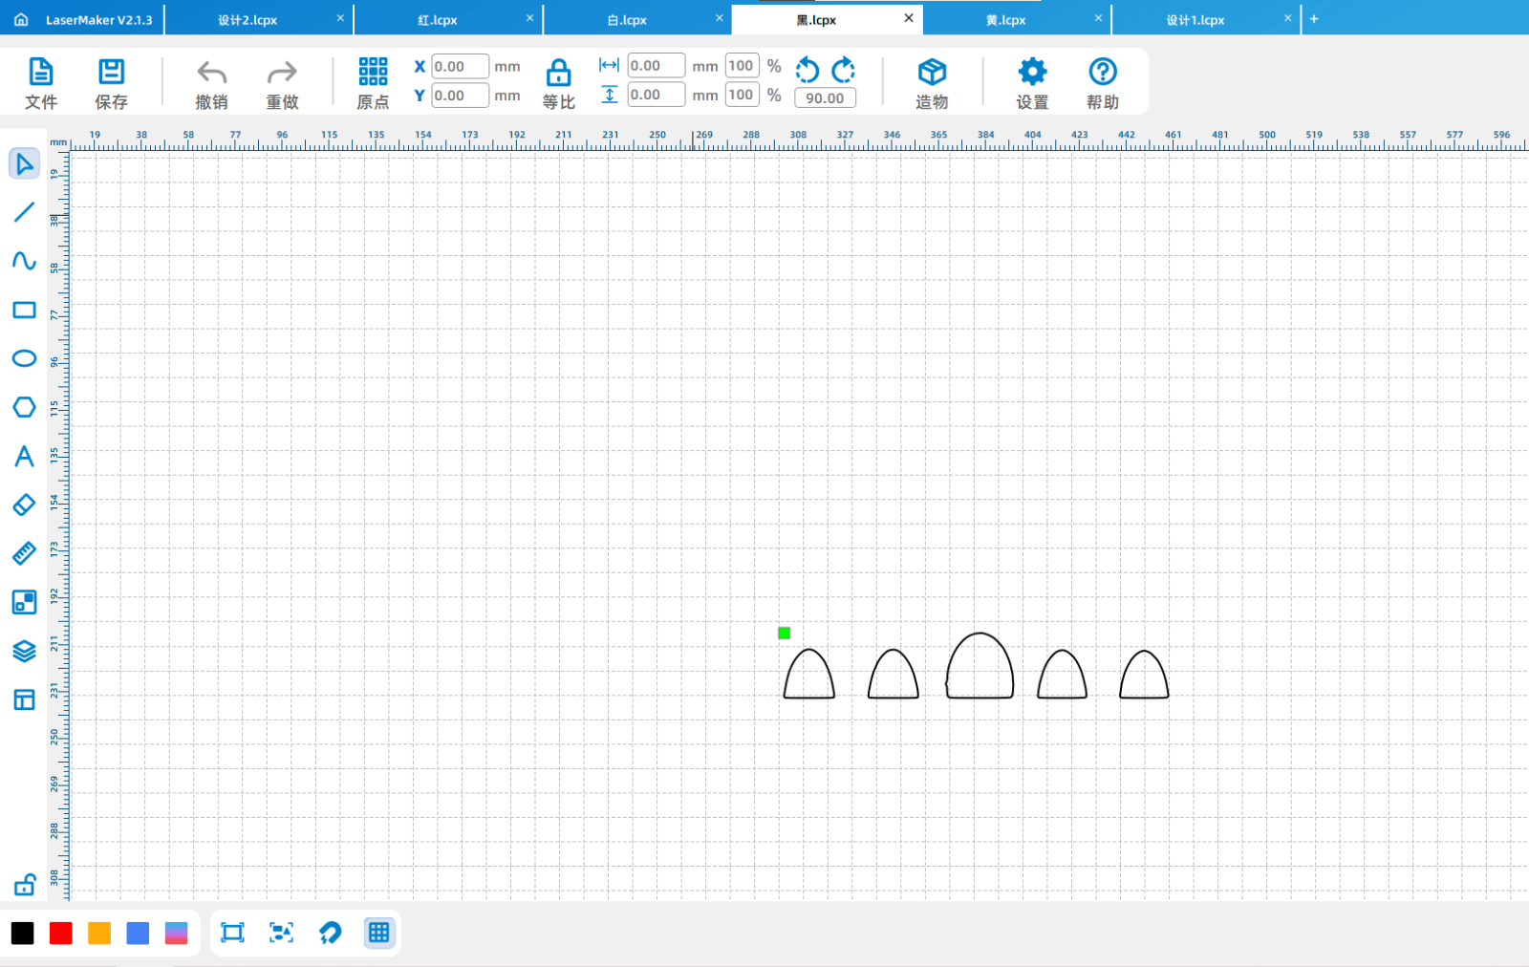Open the 文件 file menu

point(41,82)
